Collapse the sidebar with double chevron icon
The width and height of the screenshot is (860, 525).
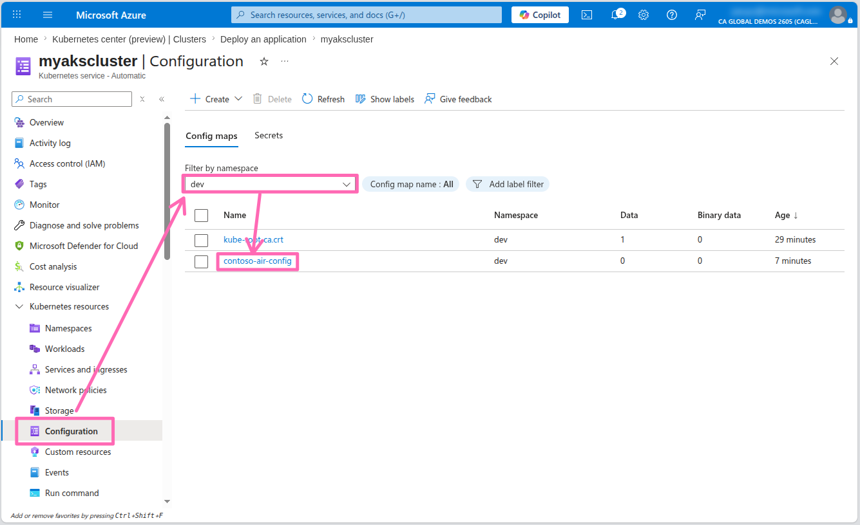point(162,99)
